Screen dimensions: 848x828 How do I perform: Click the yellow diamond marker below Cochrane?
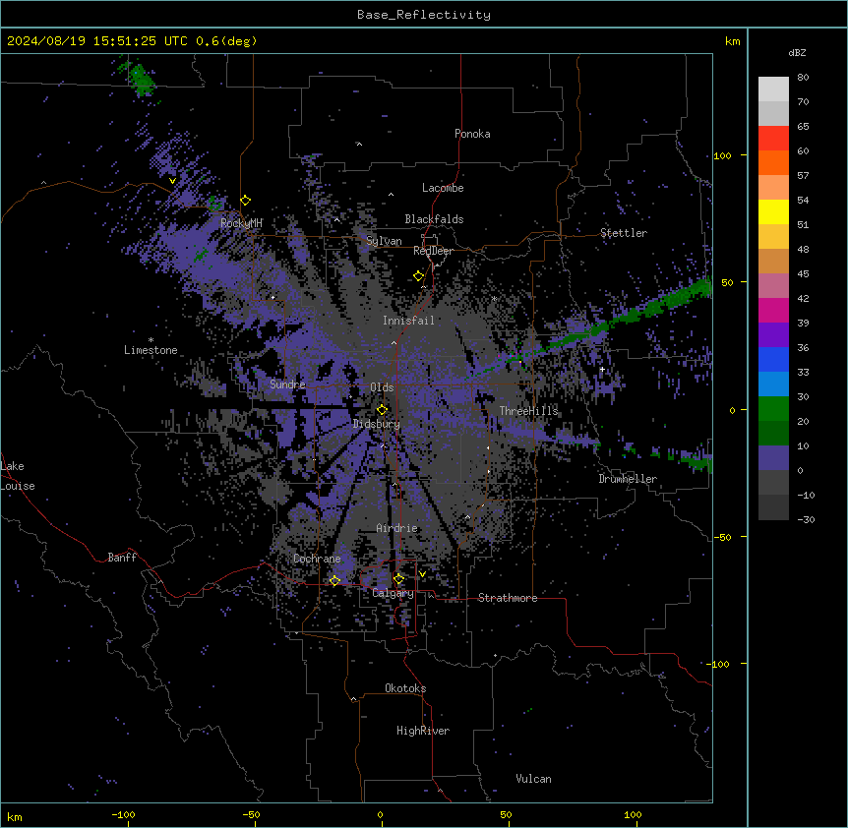pos(334,581)
